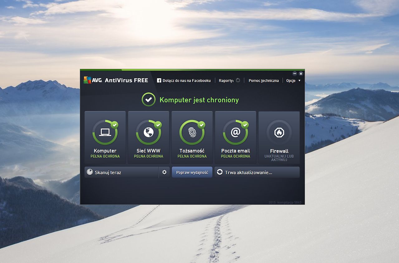399x263 pixels.
Task: Click the 2015 kompilacja 5863 version text
Action: 285,203
